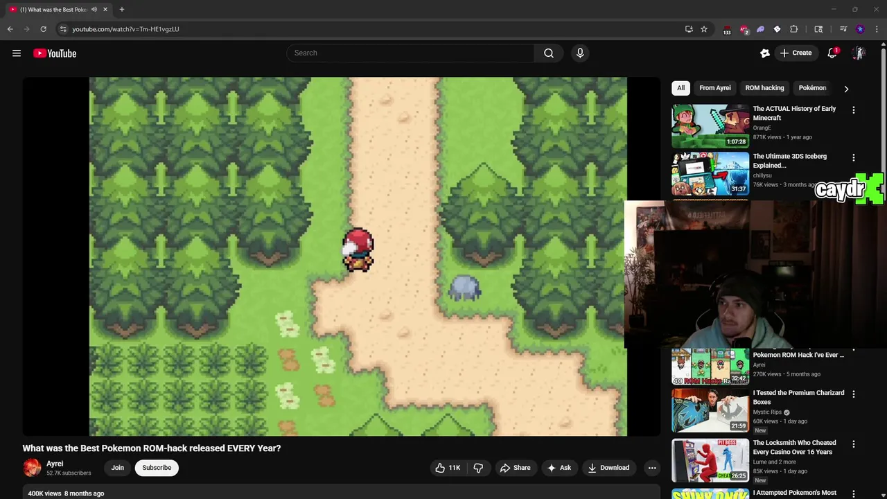Open a new browser tab

pos(122,10)
